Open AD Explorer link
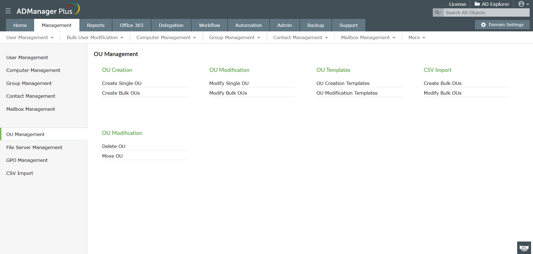Image resolution: width=533 pixels, height=254 pixels. pos(495,4)
